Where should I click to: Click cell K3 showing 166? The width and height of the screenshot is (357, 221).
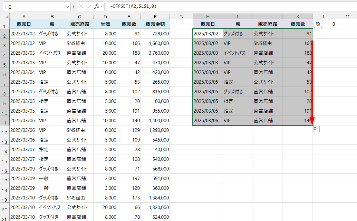click(298, 43)
